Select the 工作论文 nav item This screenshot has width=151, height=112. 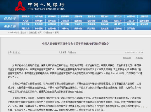point(78,24)
